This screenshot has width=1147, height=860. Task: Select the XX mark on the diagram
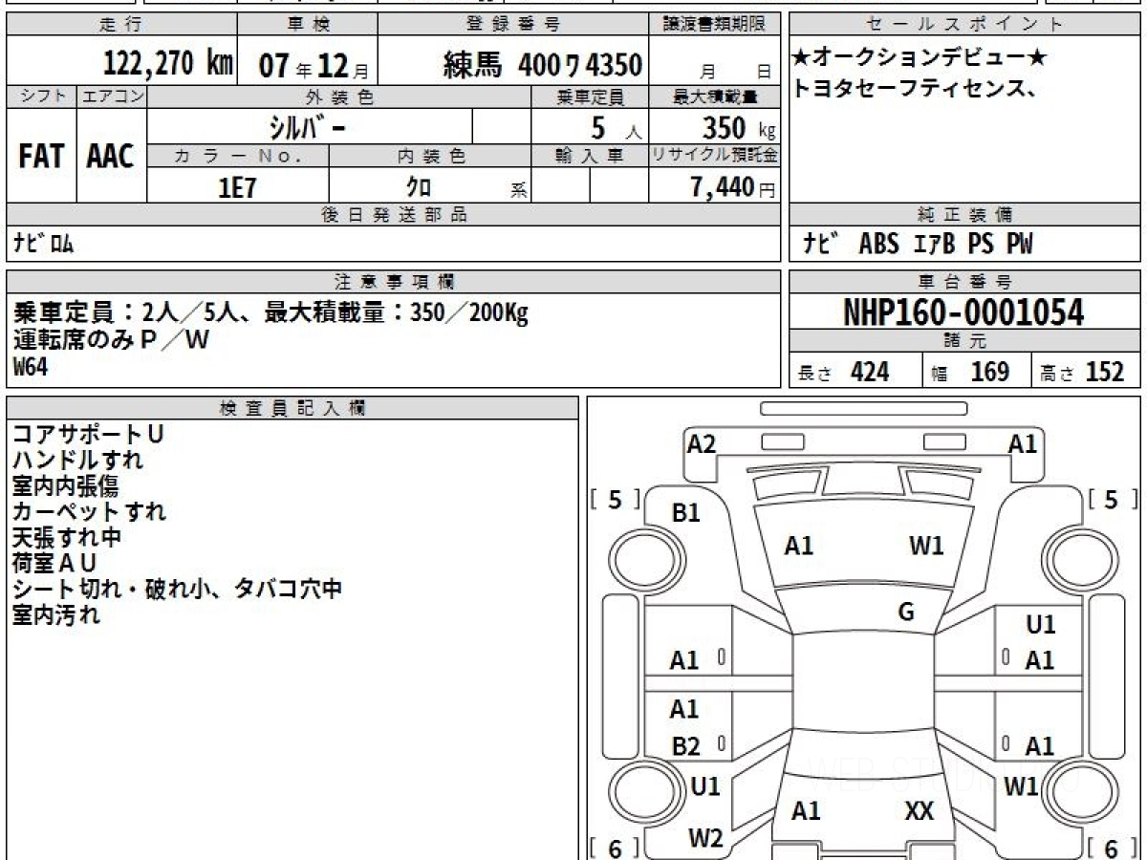920,811
